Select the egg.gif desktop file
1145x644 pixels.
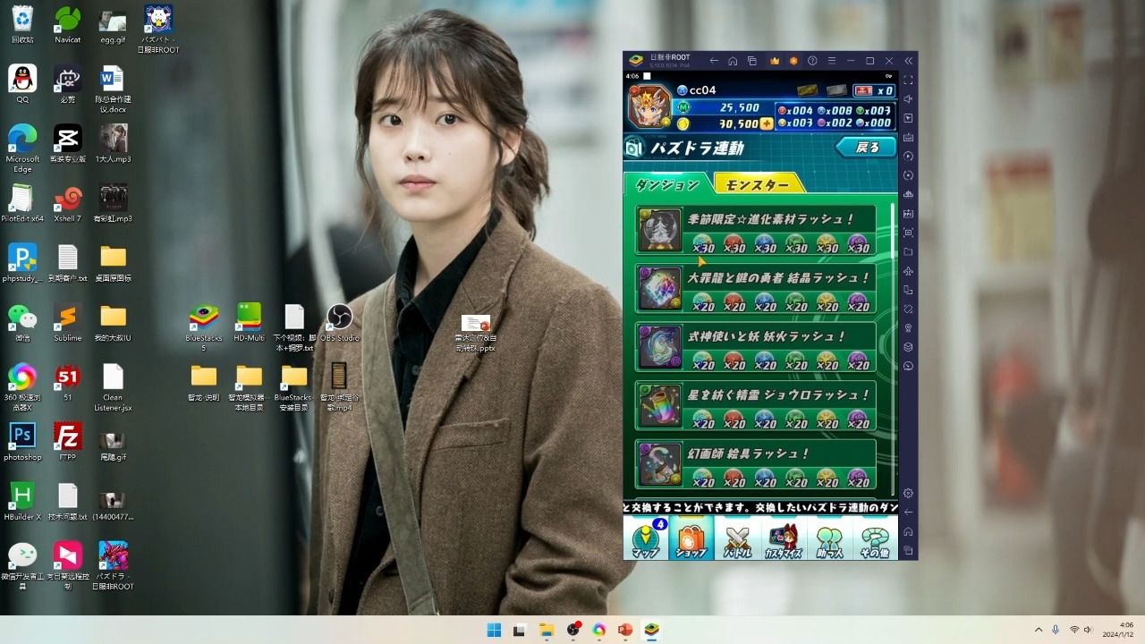[x=113, y=25]
